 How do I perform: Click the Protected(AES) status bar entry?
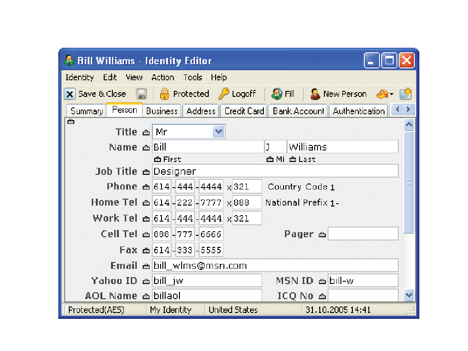click(96, 310)
